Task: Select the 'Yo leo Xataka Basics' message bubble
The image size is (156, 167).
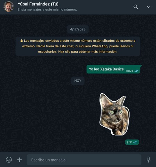Action: click(x=114, y=69)
